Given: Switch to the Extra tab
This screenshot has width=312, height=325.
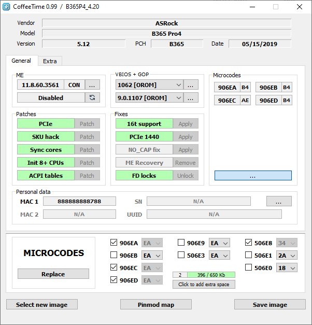Looking at the screenshot, I should [x=50, y=61].
